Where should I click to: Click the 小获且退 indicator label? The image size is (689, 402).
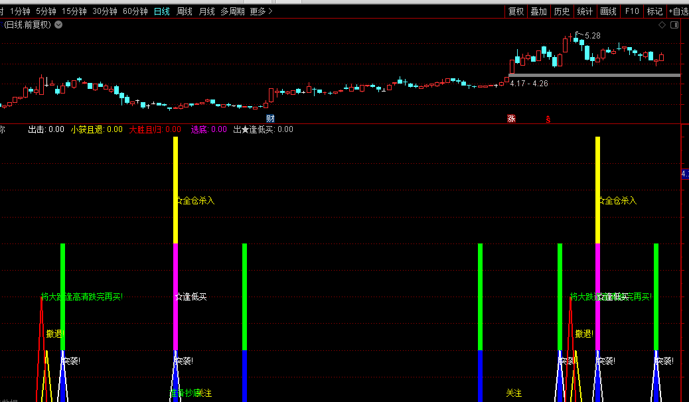pos(87,129)
